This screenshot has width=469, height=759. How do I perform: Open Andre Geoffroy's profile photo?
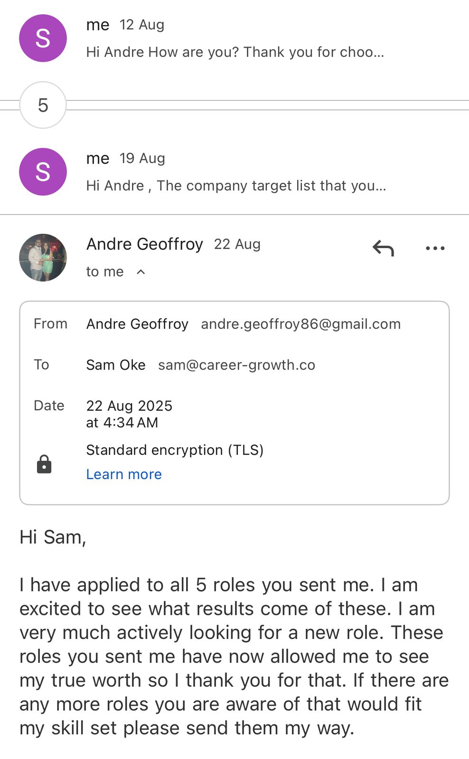[43, 258]
